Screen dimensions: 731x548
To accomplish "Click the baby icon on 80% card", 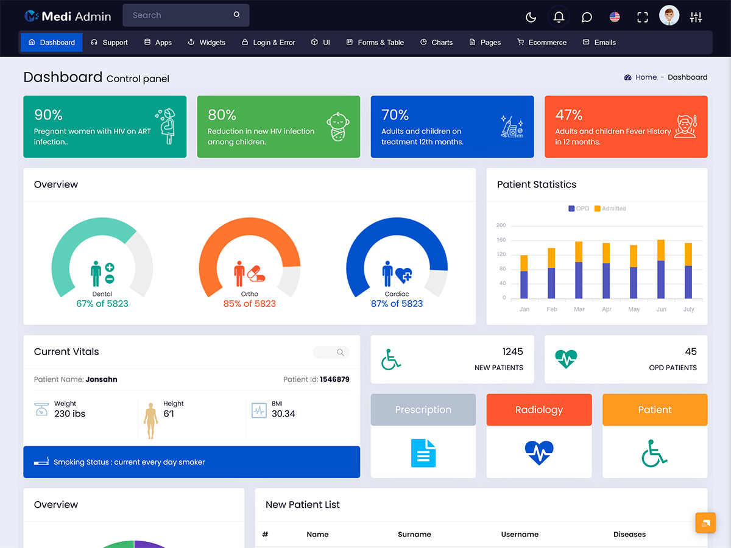I will click(x=337, y=126).
